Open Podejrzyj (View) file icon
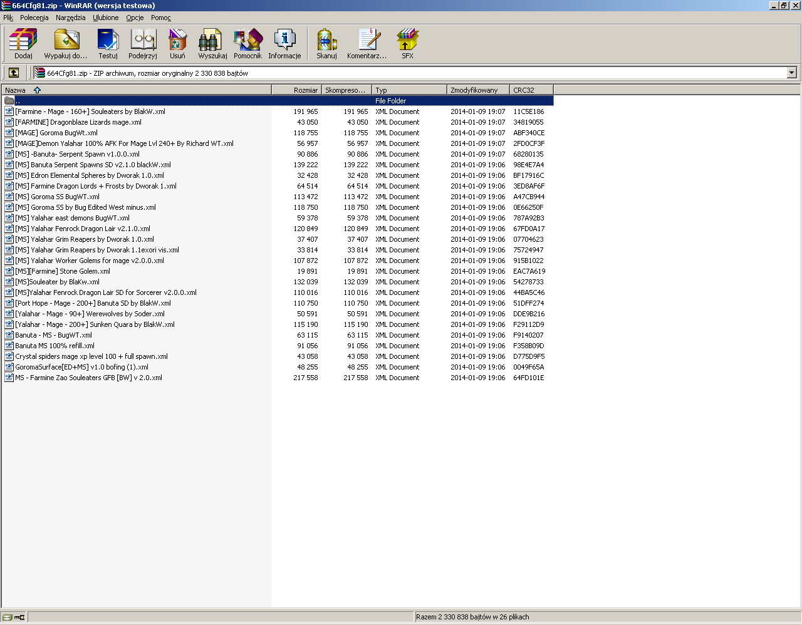This screenshot has width=802, height=625. [x=143, y=43]
